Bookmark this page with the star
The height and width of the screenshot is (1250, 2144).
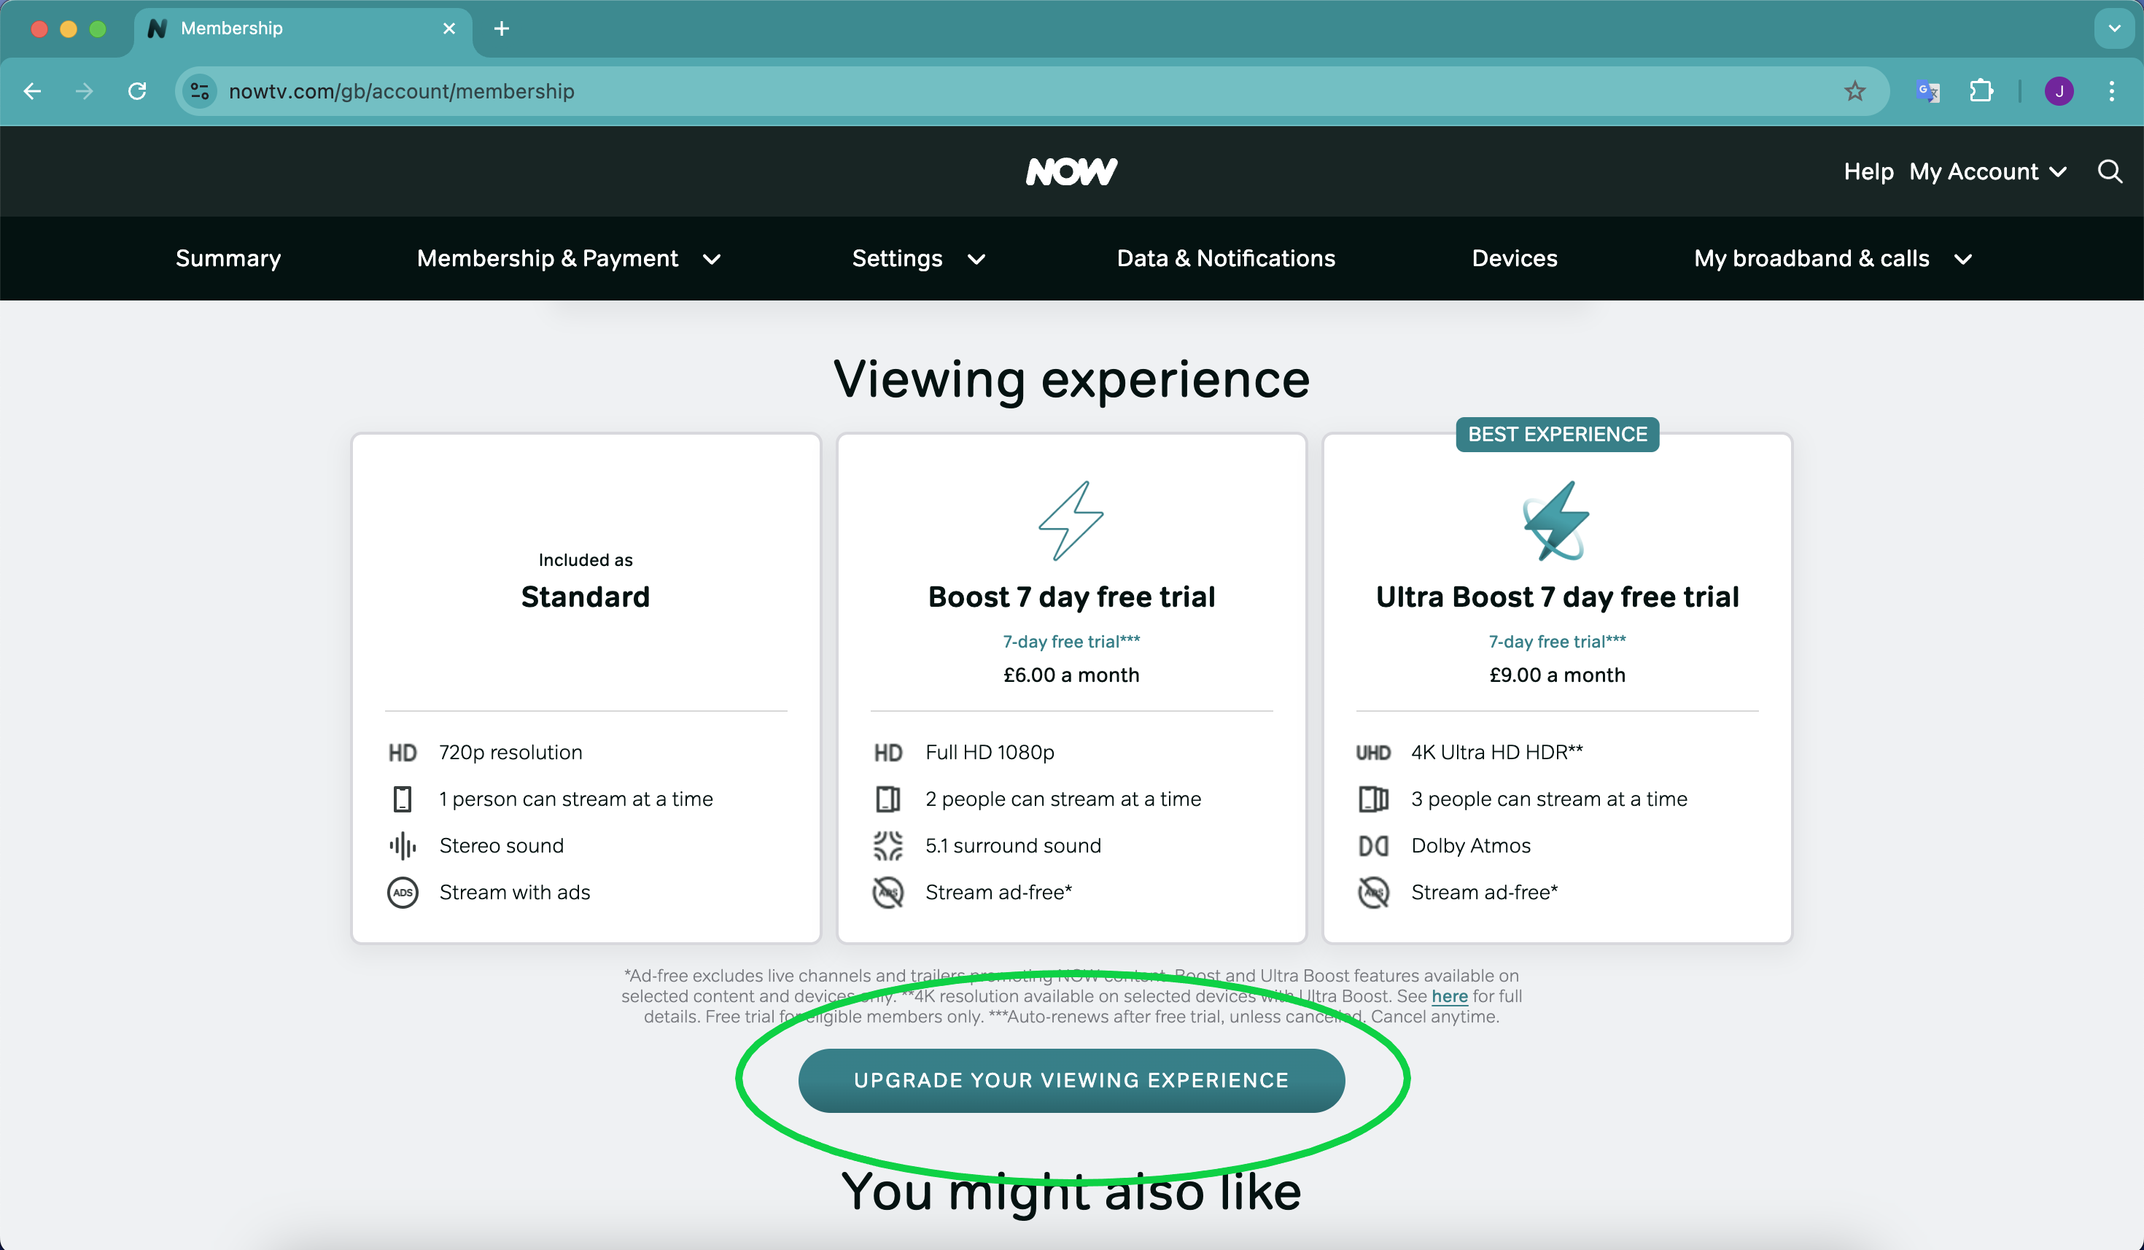tap(1854, 91)
